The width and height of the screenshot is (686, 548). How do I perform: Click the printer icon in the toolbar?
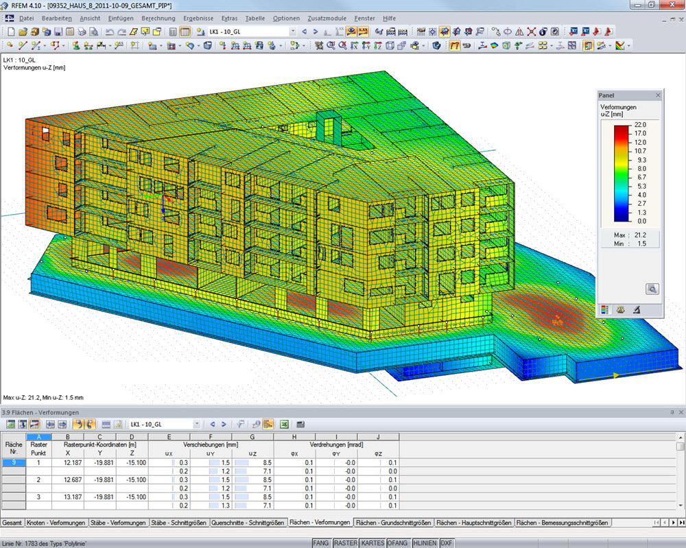point(82,31)
